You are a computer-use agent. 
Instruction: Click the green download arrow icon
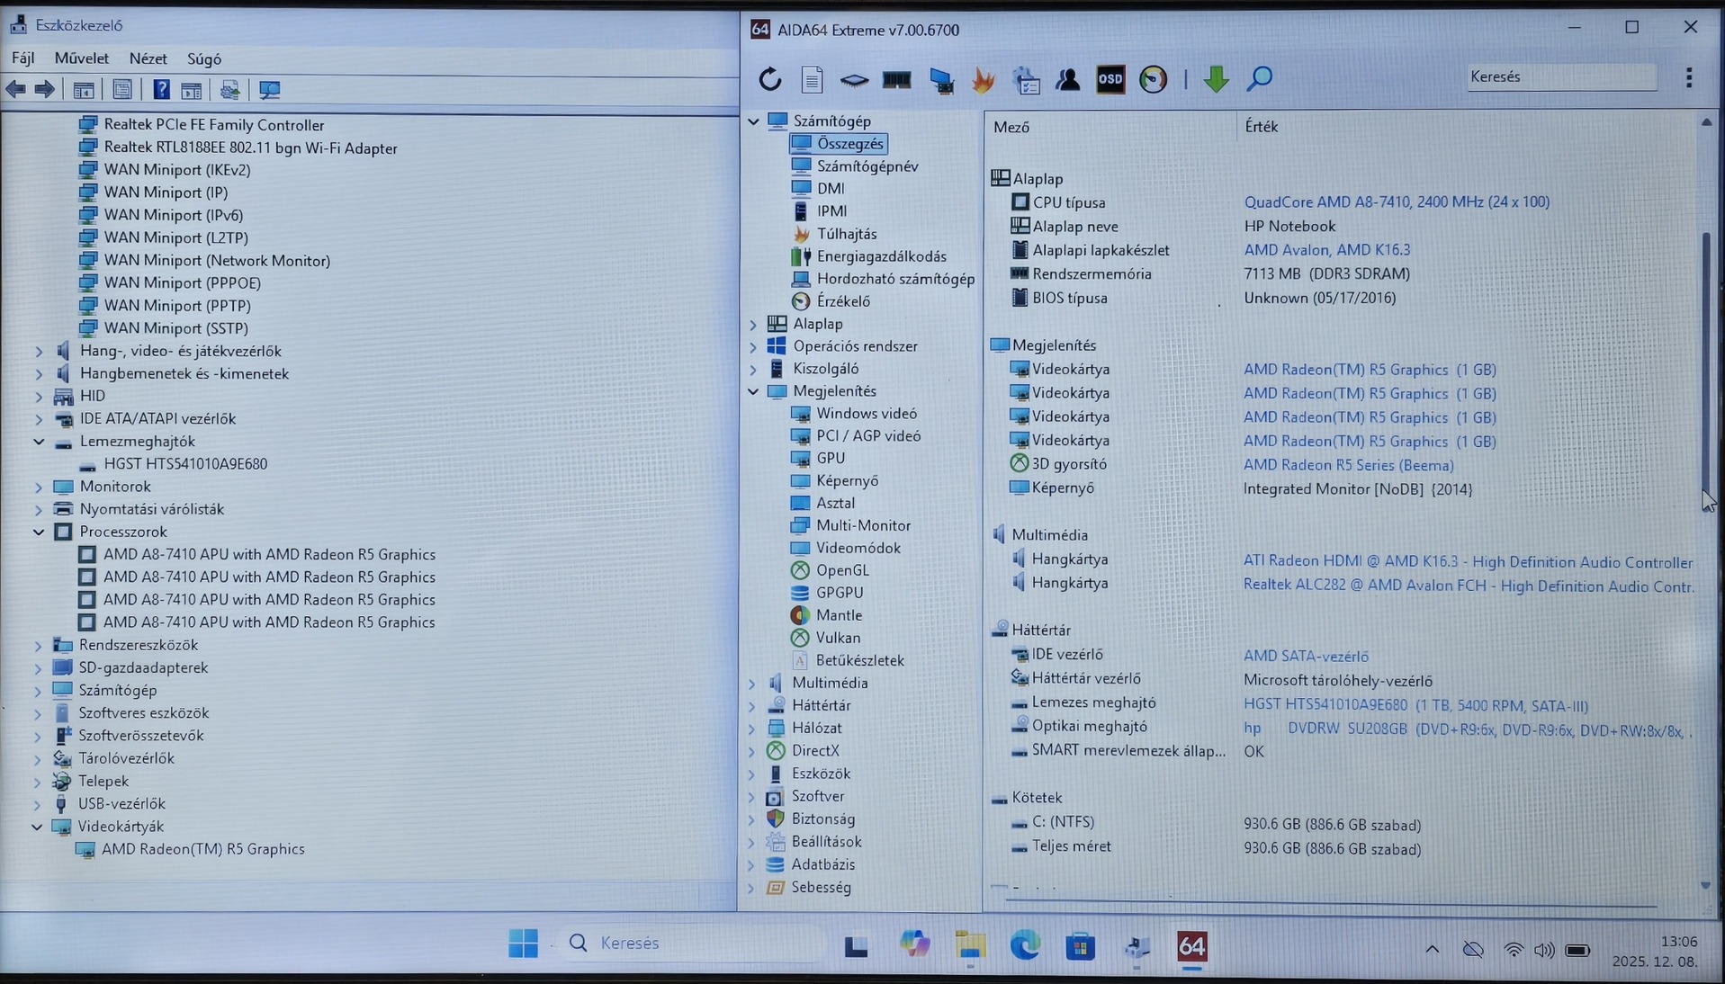pos(1216,79)
